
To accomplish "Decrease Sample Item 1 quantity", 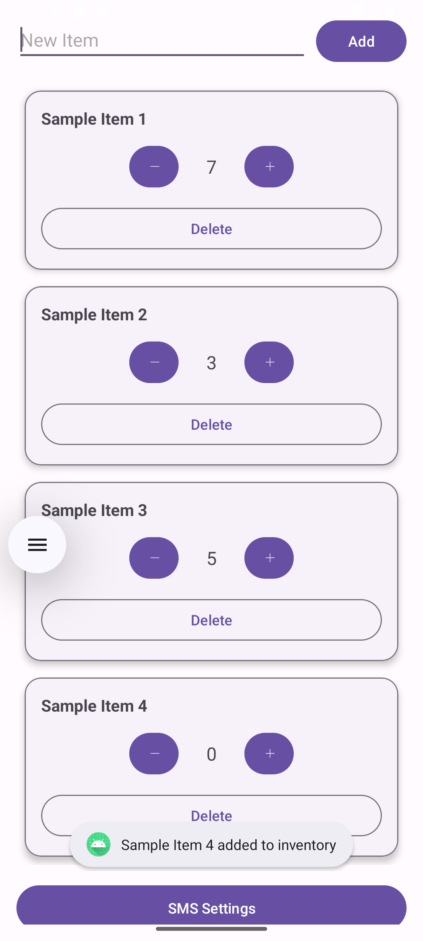I will (x=154, y=167).
